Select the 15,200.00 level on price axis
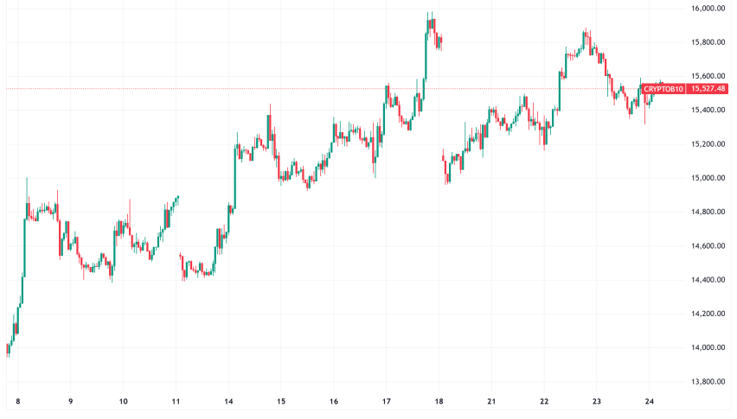Viewport: 737px width, 419px height. coord(707,144)
